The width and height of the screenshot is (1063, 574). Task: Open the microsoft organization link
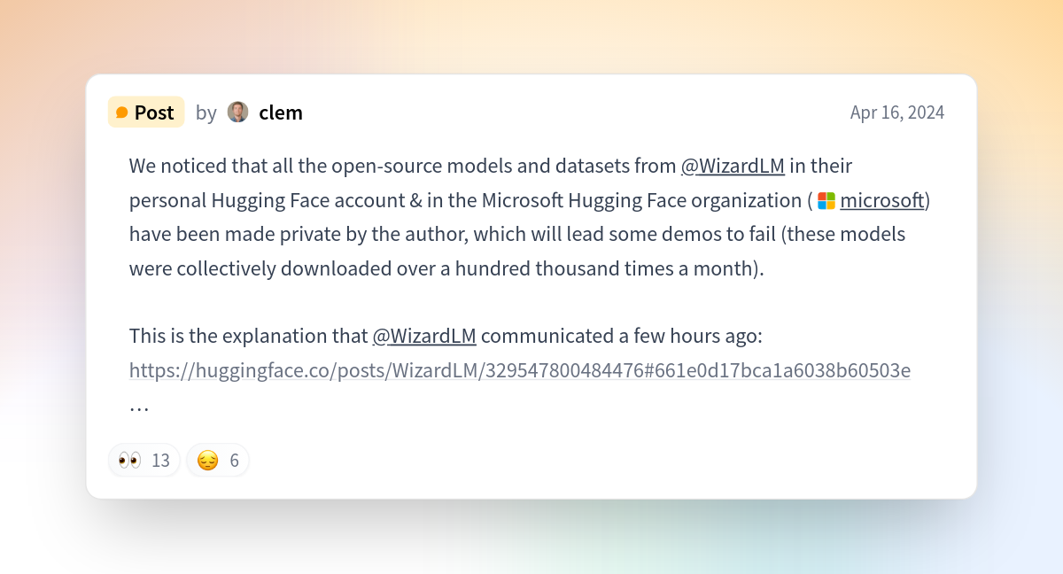click(x=882, y=201)
